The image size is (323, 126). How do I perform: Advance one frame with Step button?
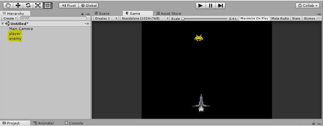tap(220, 6)
